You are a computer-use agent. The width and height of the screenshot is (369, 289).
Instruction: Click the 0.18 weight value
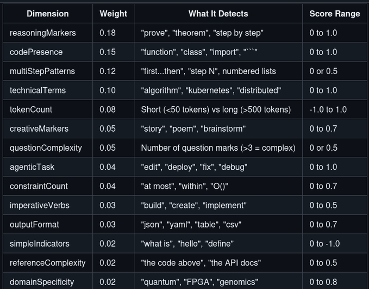pyautogui.click(x=108, y=33)
